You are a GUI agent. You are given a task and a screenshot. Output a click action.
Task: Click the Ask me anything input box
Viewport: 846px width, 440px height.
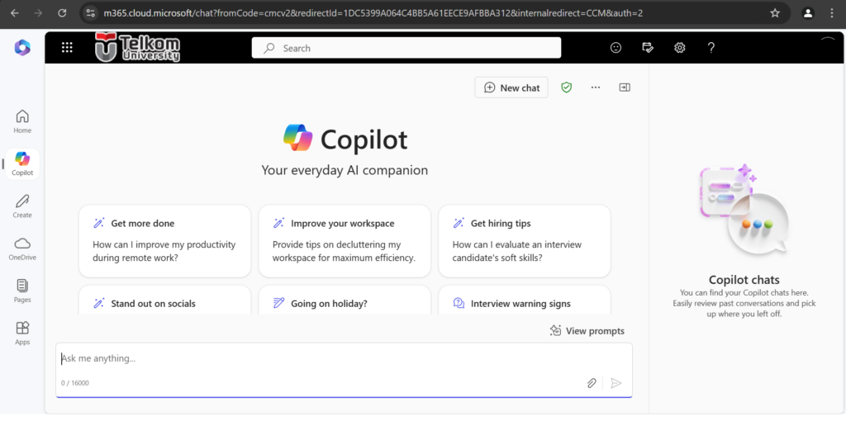tap(322, 358)
